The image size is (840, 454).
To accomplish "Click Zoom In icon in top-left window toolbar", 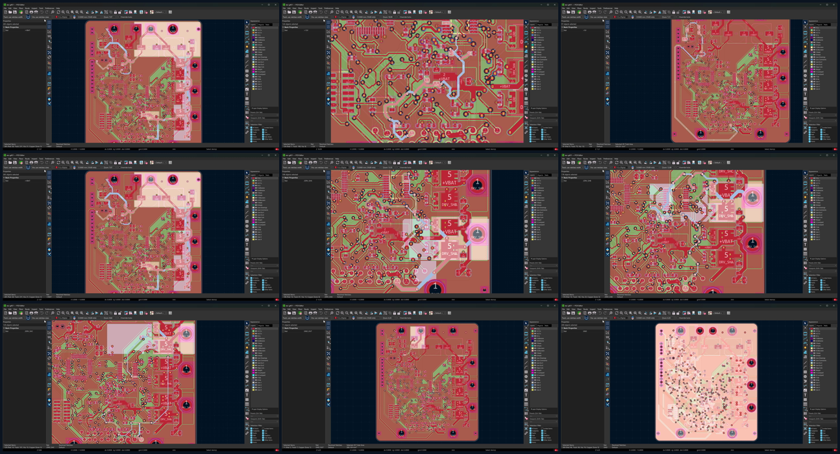I will [x=63, y=12].
